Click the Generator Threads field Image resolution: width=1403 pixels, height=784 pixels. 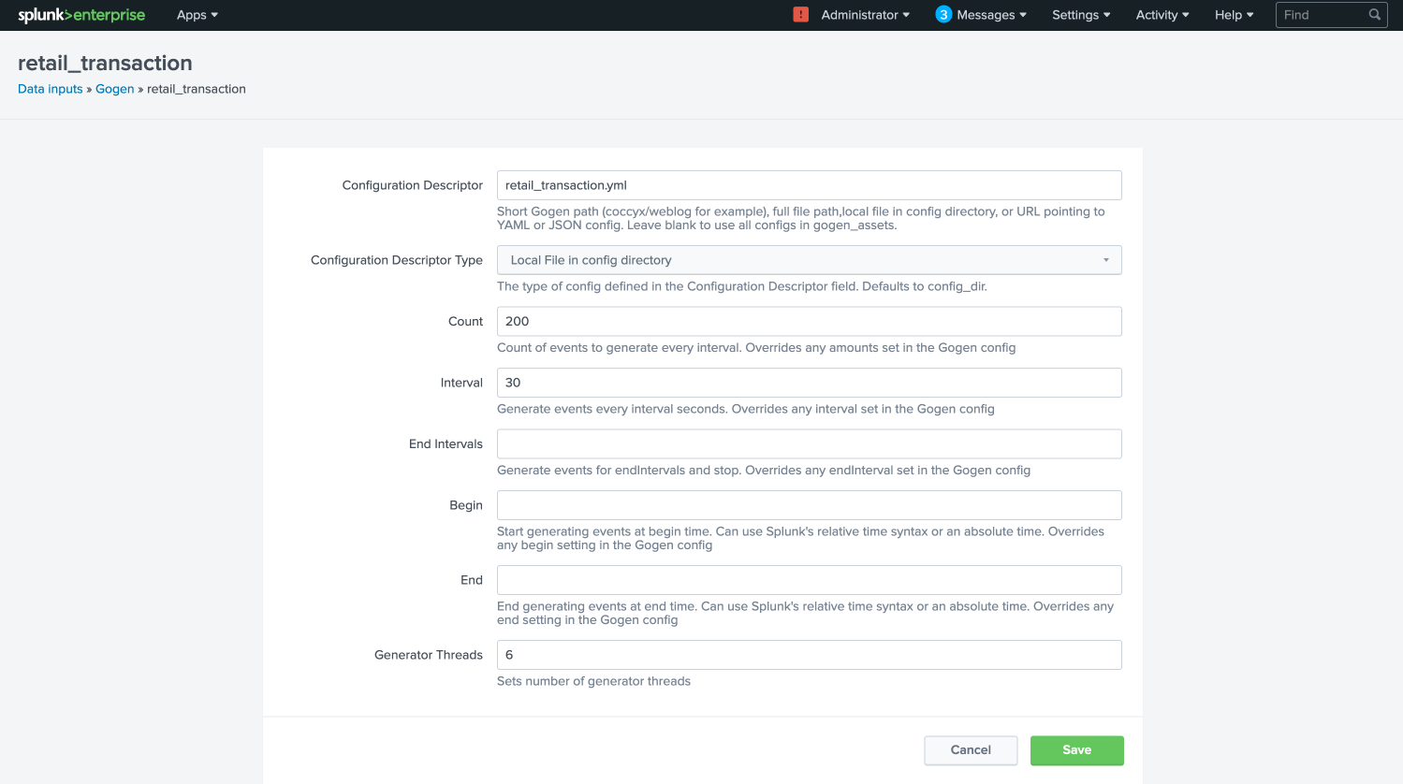tap(809, 655)
